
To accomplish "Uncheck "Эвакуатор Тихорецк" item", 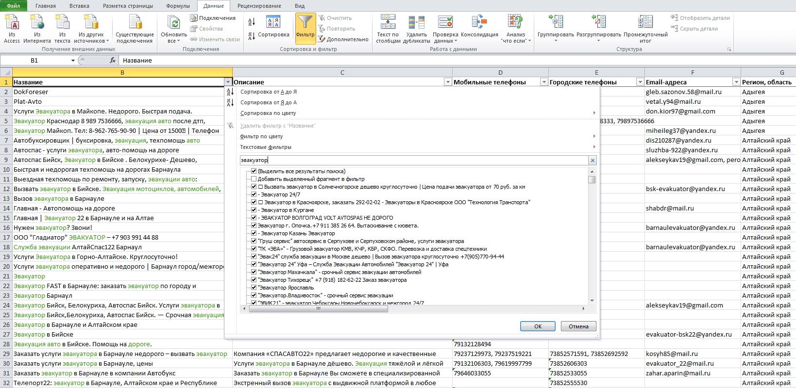I will tap(254, 280).
